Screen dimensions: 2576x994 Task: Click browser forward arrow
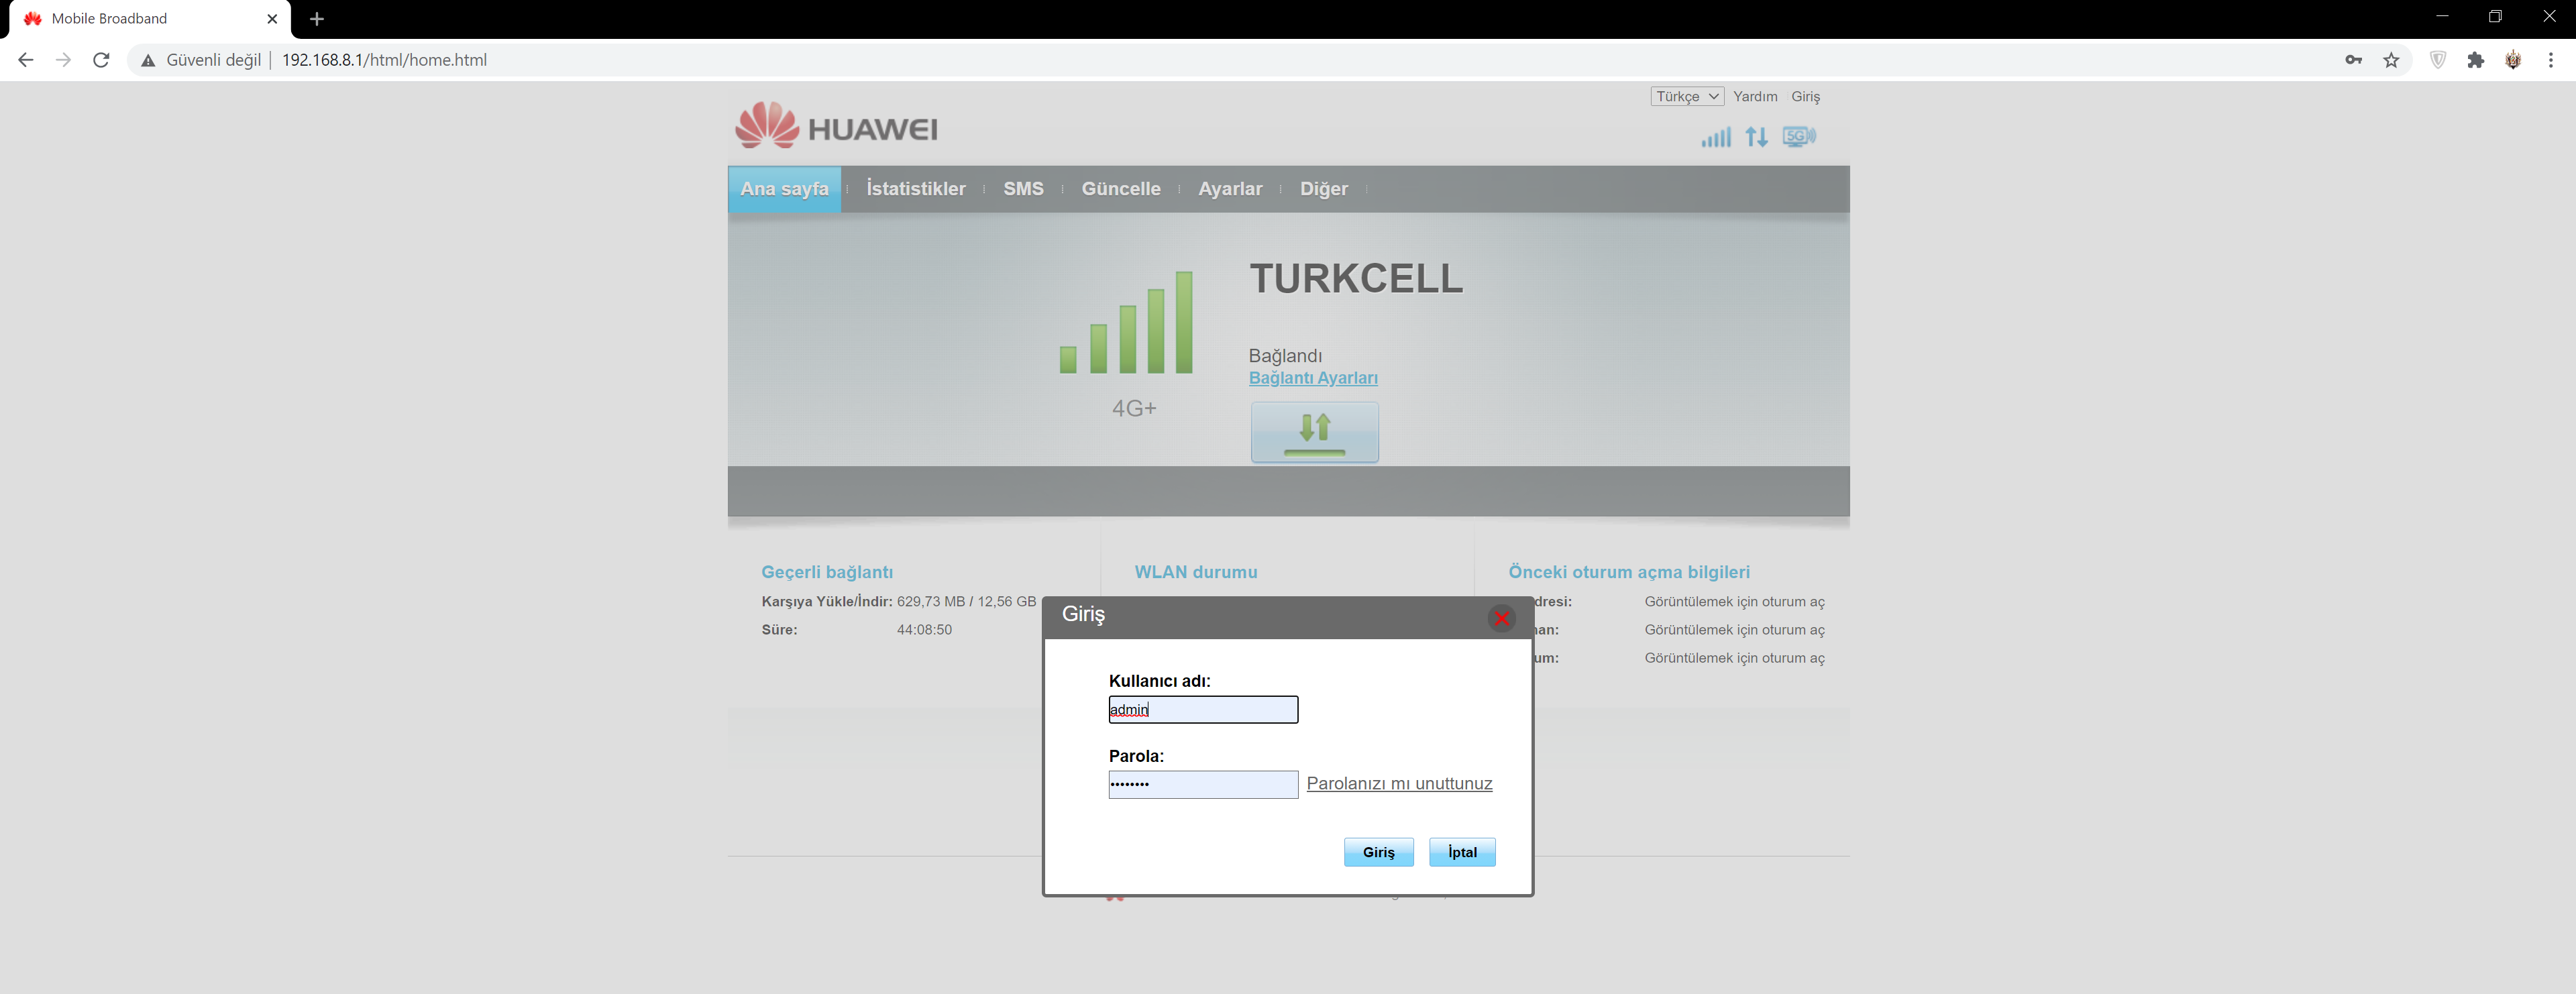[x=63, y=60]
